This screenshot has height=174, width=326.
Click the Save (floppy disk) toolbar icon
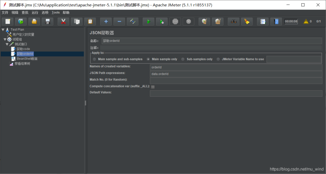[x=47, y=21]
